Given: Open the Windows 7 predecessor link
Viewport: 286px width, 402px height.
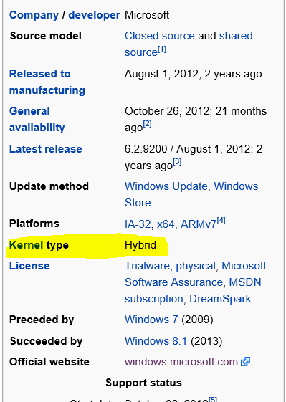Looking at the screenshot, I should pyautogui.click(x=151, y=320).
